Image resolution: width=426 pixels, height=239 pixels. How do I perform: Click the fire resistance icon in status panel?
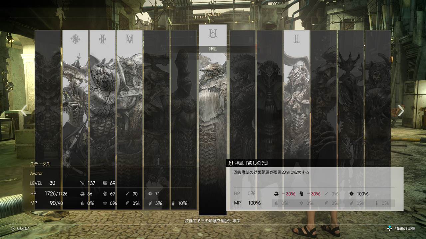coord(83,203)
